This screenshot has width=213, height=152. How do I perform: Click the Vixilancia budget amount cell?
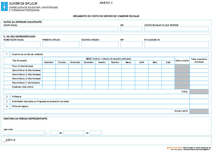coord(199,97)
